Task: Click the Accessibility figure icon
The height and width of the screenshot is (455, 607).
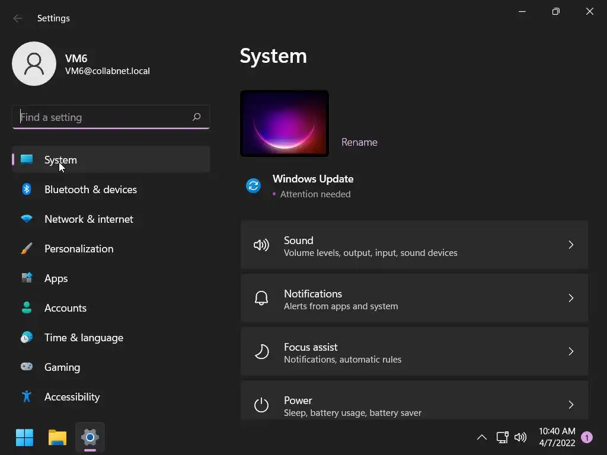Action: [x=27, y=396]
